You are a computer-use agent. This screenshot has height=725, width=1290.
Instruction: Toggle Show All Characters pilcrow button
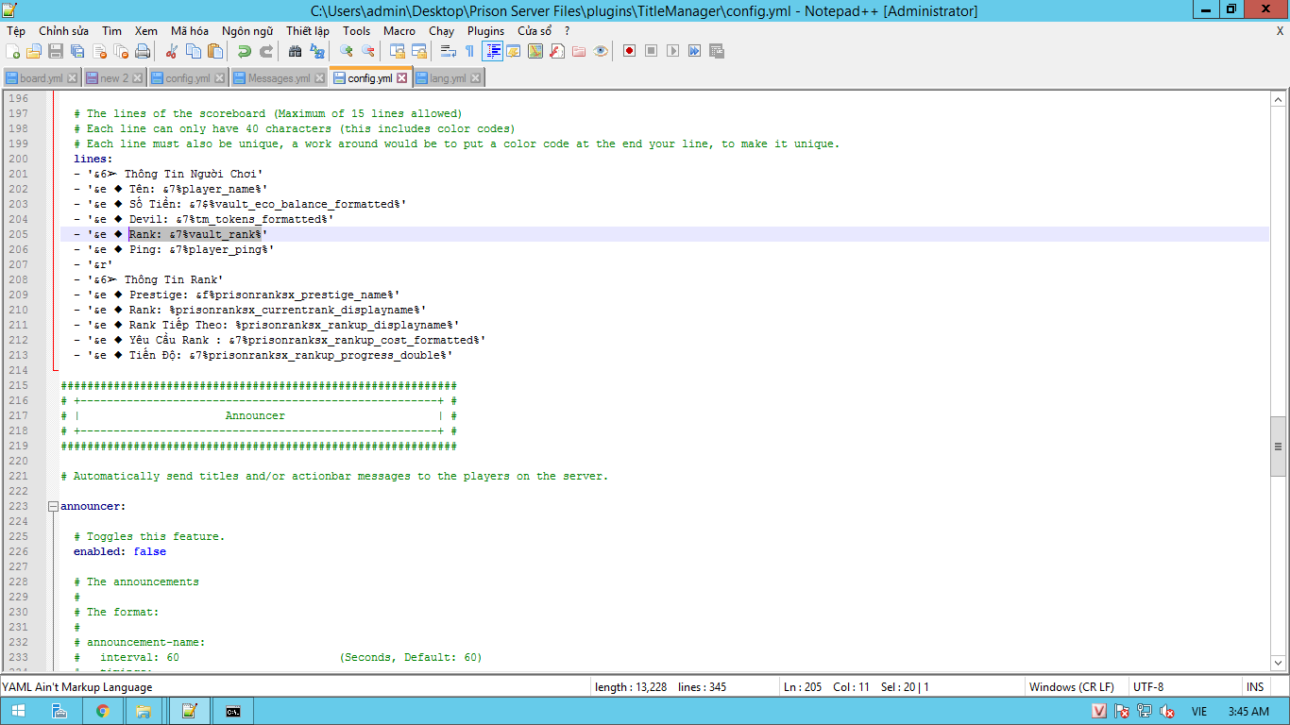click(469, 51)
